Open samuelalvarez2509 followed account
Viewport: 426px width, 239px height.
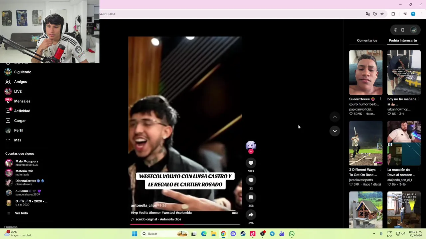(27, 193)
